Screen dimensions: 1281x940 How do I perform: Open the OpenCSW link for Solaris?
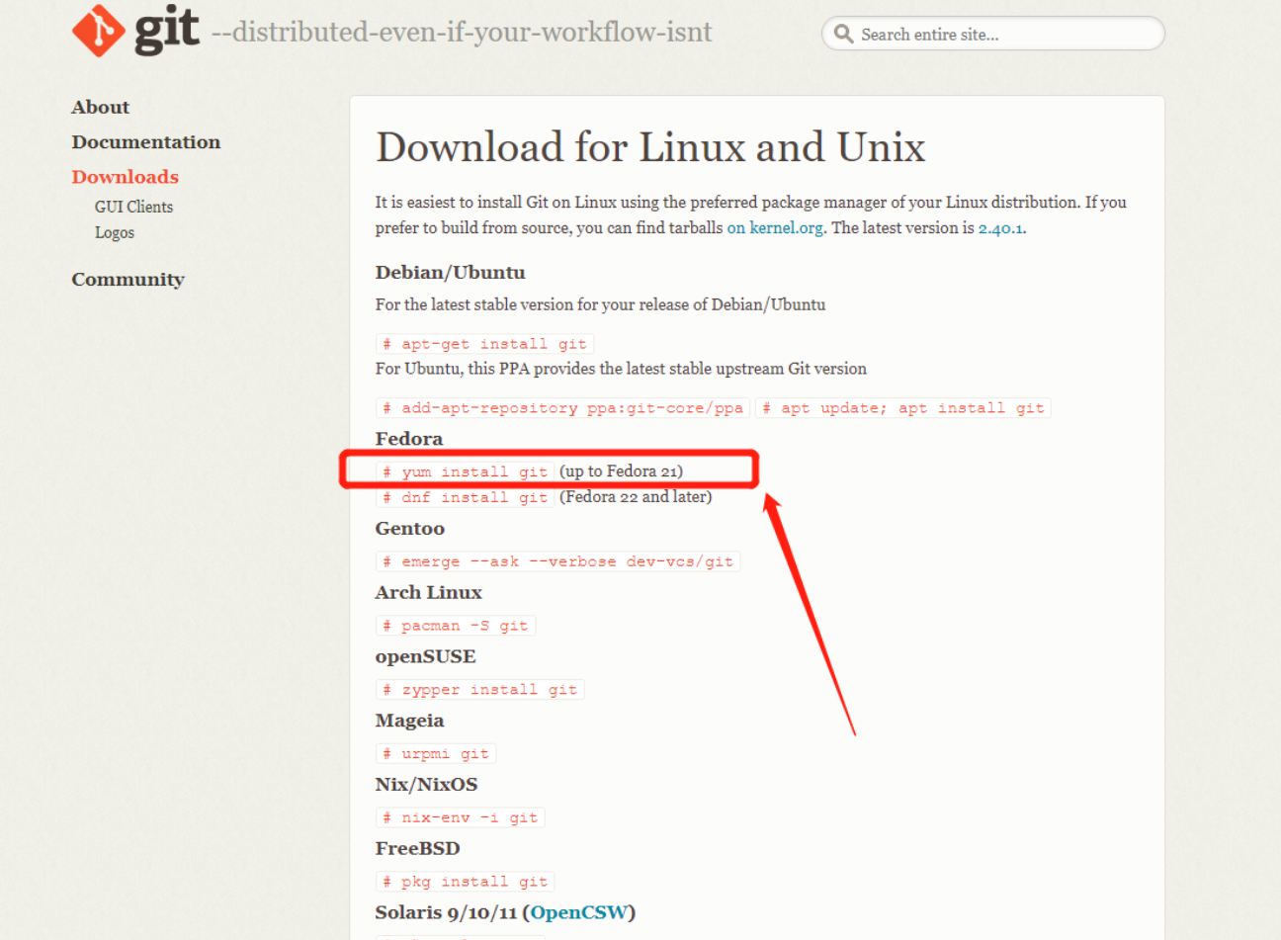pyautogui.click(x=578, y=912)
